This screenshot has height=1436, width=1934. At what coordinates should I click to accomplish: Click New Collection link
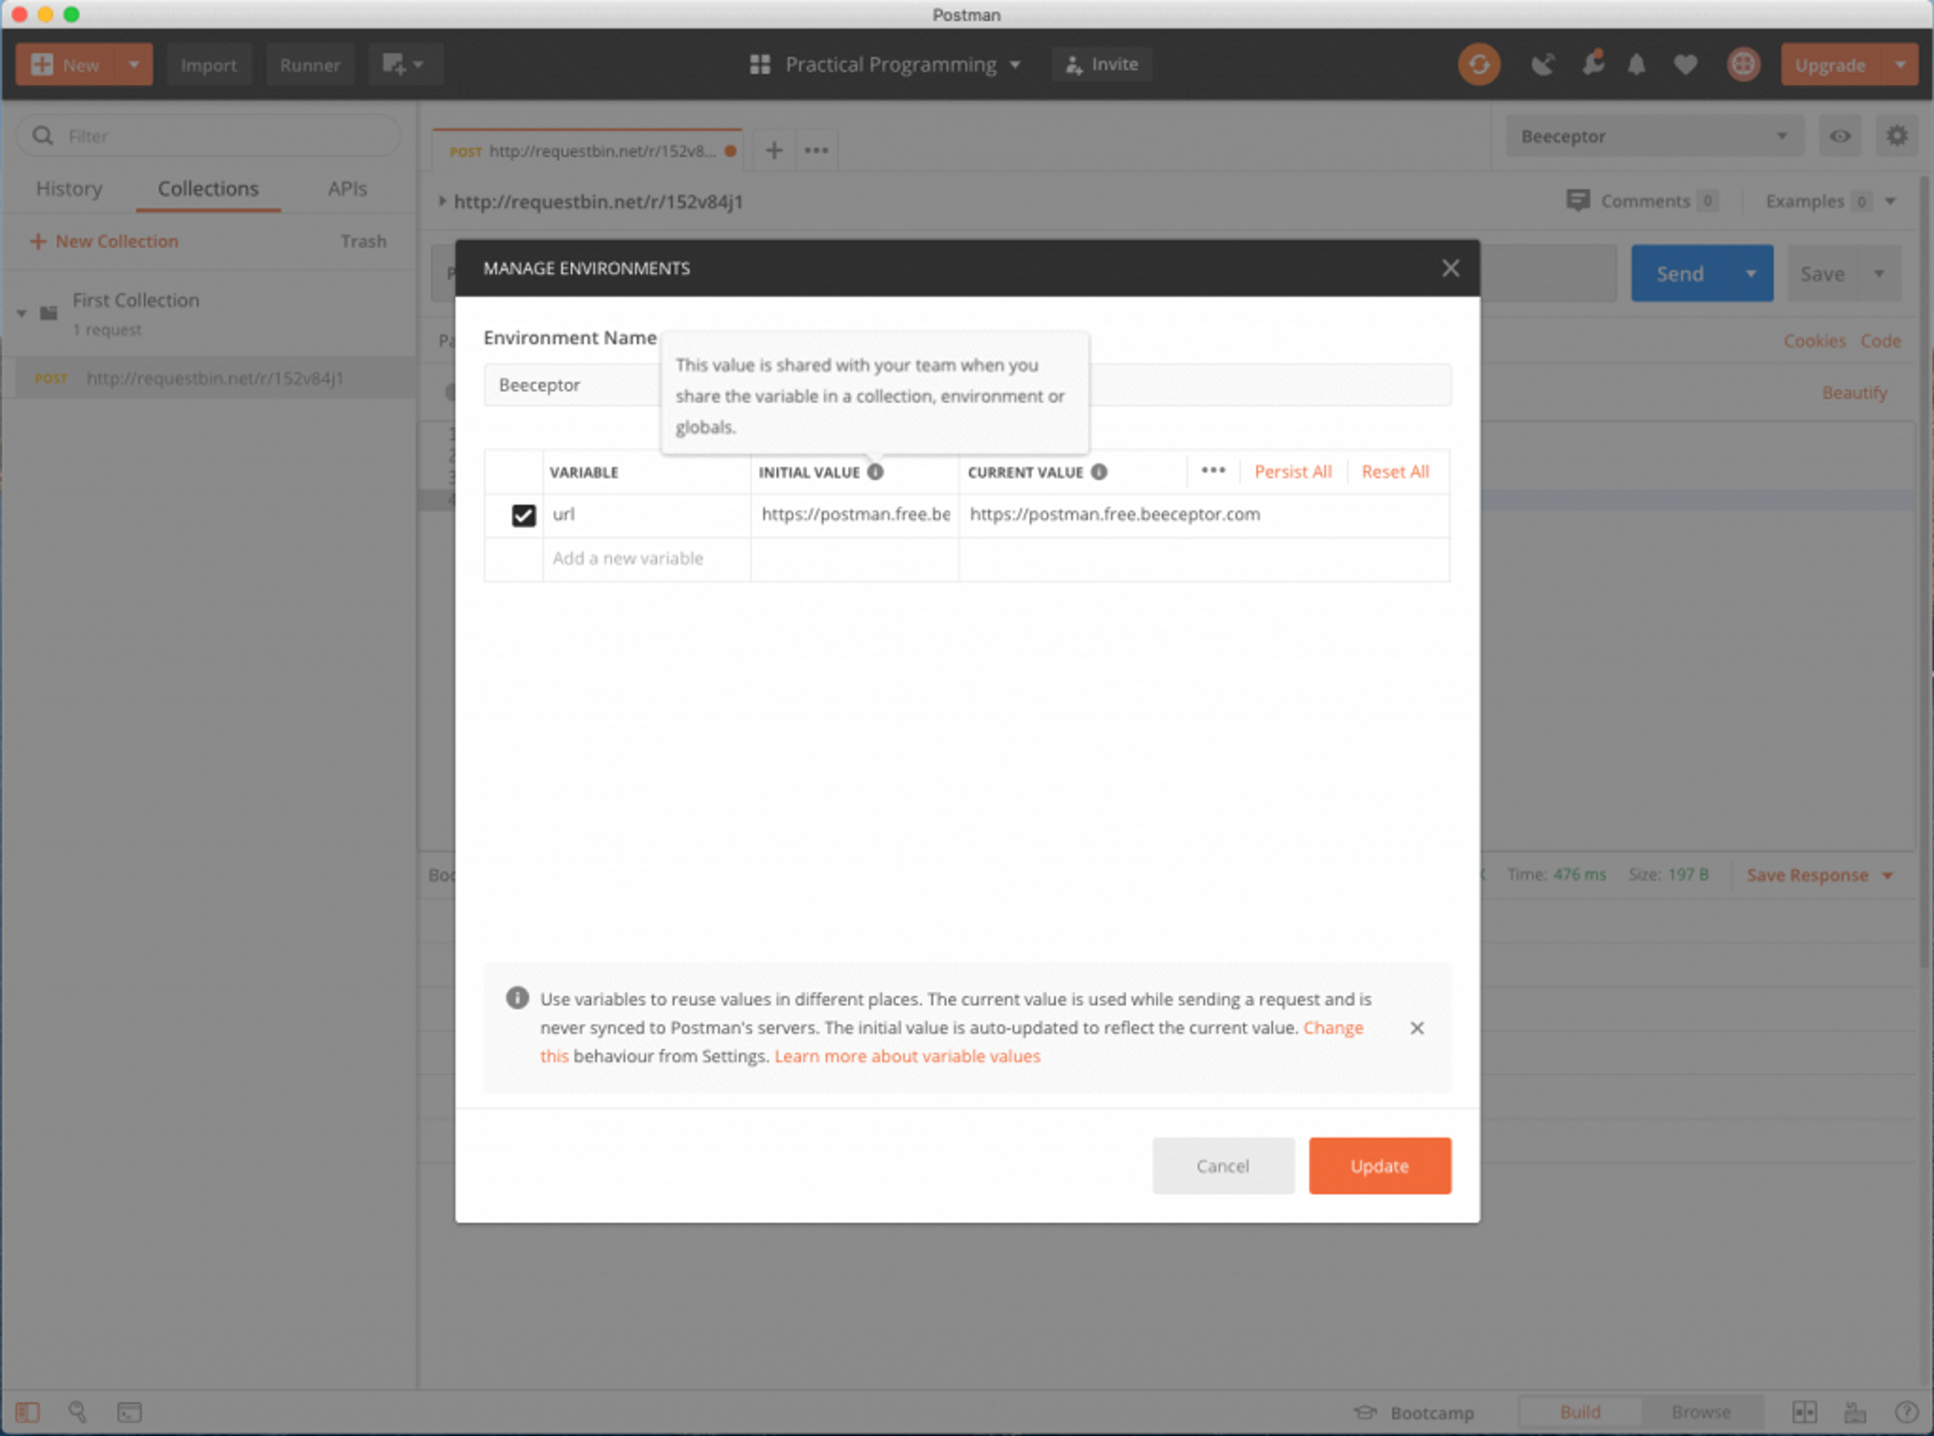103,241
